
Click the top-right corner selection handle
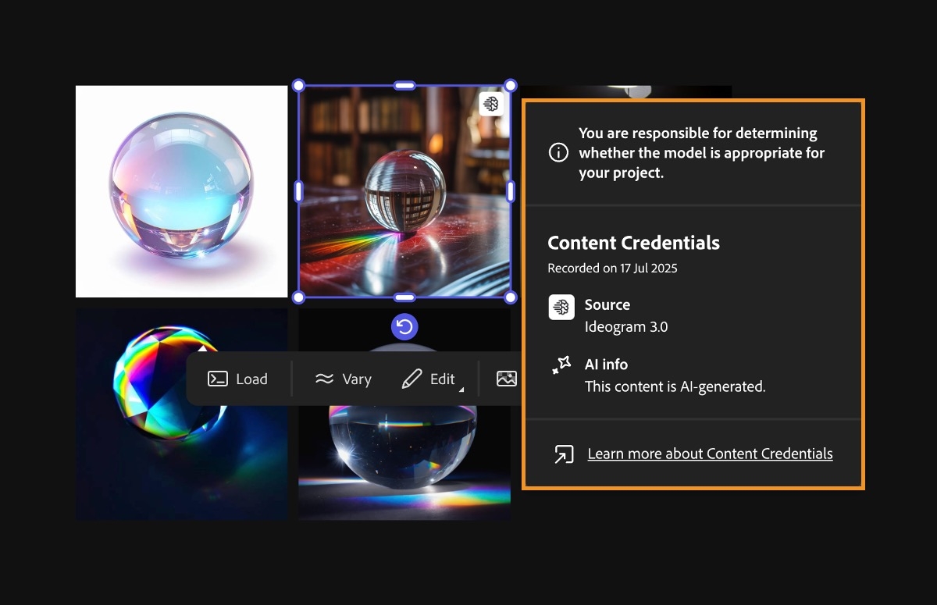pos(511,85)
